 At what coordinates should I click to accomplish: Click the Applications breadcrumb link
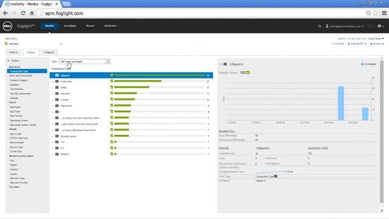tap(11, 38)
